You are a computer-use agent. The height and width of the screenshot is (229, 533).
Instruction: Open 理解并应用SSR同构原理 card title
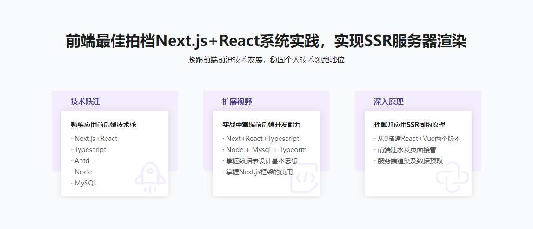pyautogui.click(x=409, y=125)
